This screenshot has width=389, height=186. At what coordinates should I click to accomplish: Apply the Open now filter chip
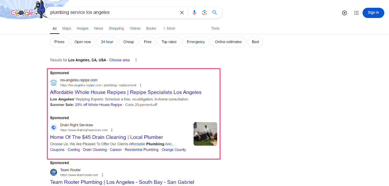coord(83,42)
